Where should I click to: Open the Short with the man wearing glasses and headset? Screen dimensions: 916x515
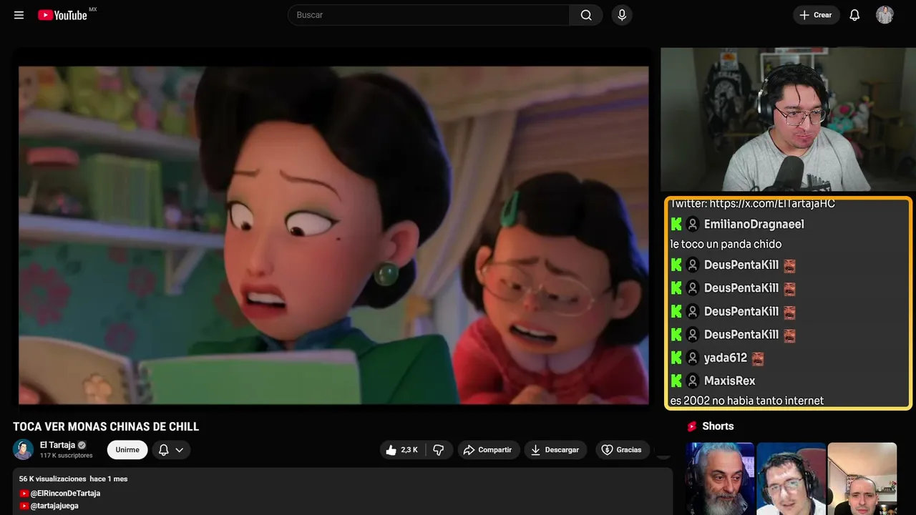(791, 479)
